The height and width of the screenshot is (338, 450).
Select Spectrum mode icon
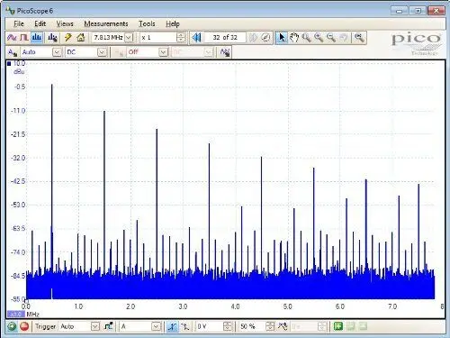[37, 38]
